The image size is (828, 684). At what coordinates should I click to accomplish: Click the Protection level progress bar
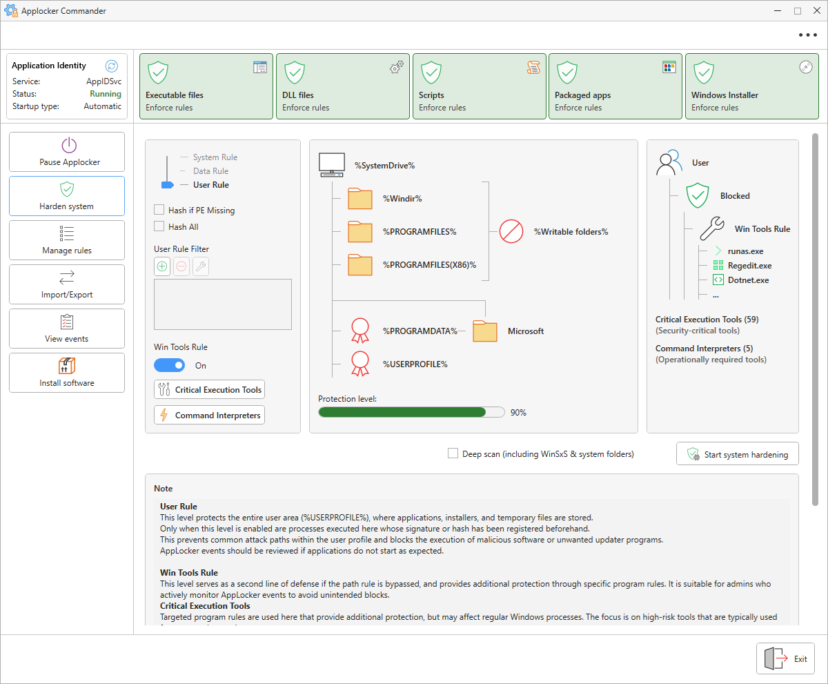click(411, 412)
